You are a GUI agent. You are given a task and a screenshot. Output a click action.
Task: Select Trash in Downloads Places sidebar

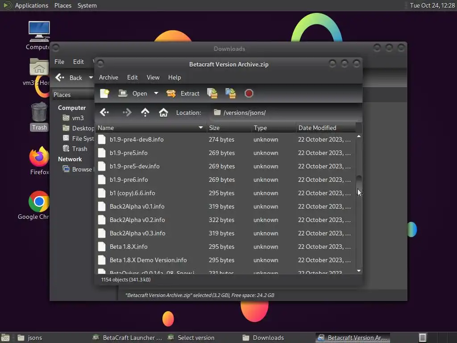75,149
